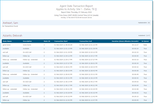
Task: Select the "Gone Home" description cell
Action: click(x=27, y=45)
